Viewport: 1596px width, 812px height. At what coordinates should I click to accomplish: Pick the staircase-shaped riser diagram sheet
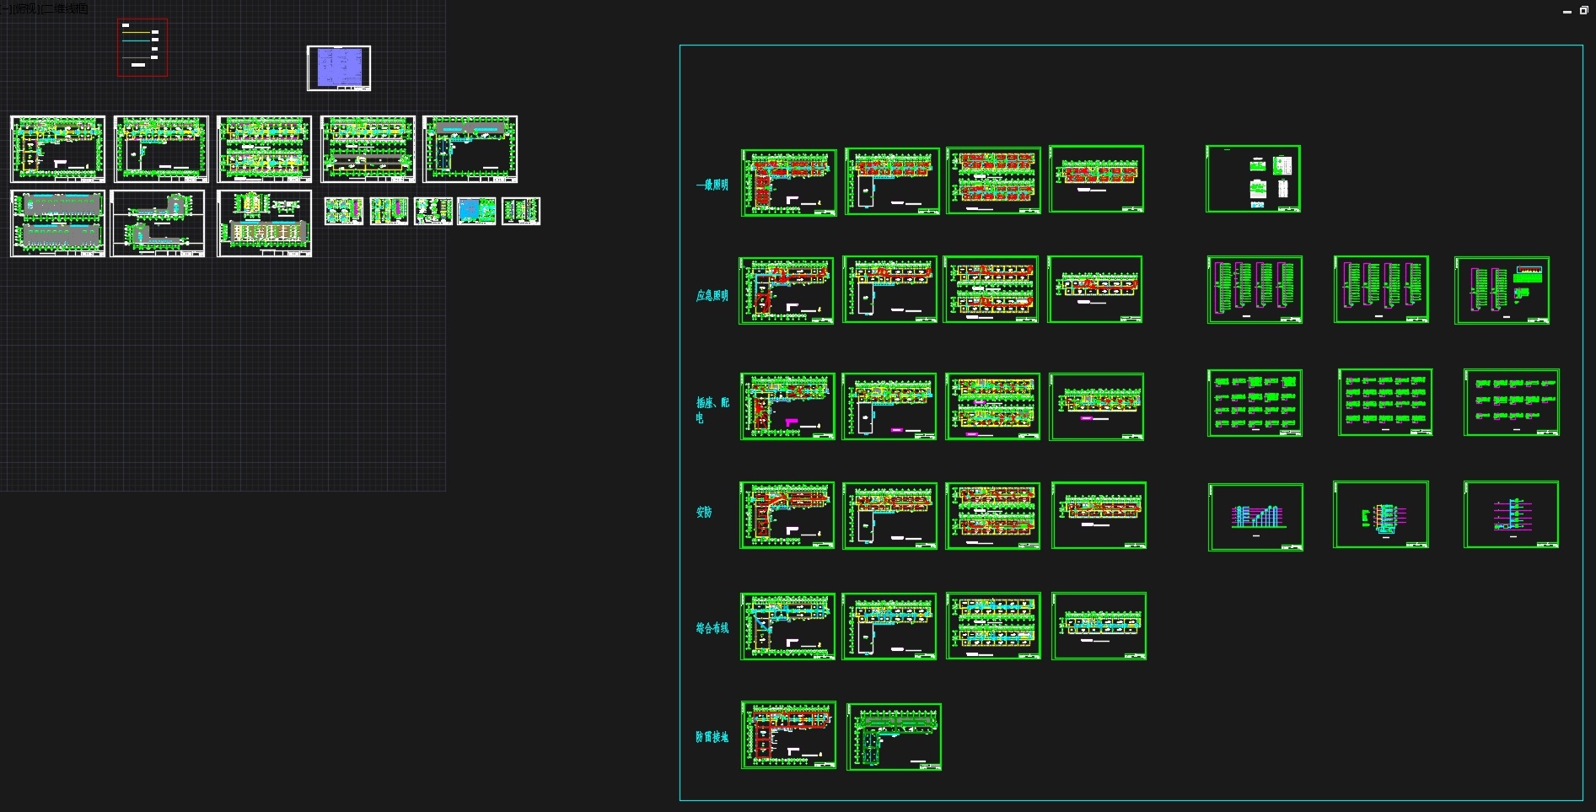click(1256, 517)
